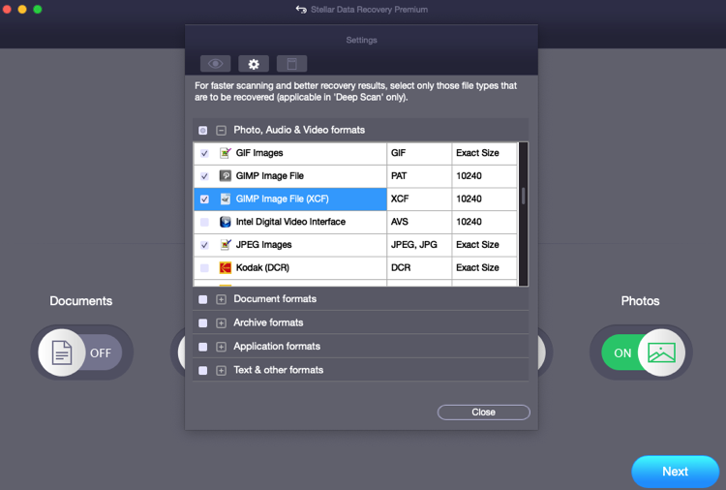Click the Kodak (DCR) file type icon
The width and height of the screenshot is (726, 490).
(225, 267)
